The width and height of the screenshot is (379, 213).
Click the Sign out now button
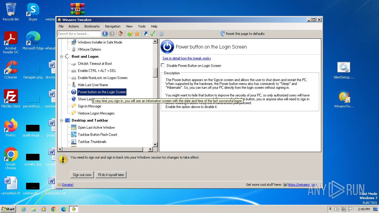pos(82,175)
